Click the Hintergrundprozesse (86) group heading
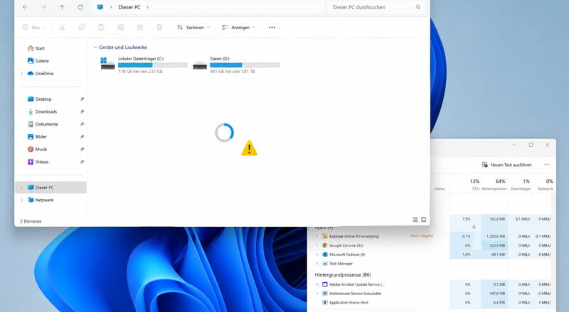This screenshot has height=312, width=569. [343, 274]
